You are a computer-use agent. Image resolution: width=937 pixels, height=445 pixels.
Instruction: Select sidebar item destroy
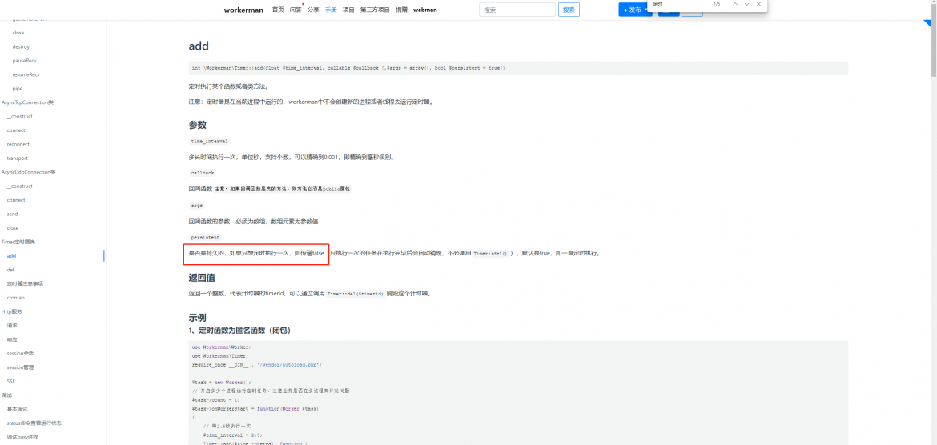21,46
